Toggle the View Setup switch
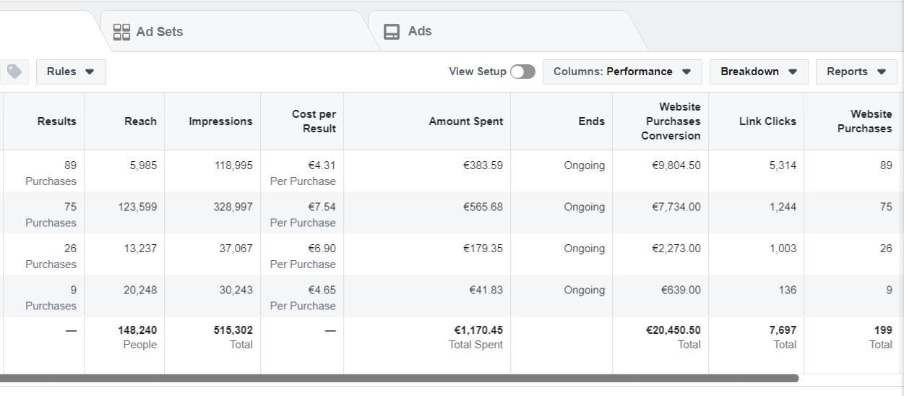Image resolution: width=904 pixels, height=396 pixels. 522,72
